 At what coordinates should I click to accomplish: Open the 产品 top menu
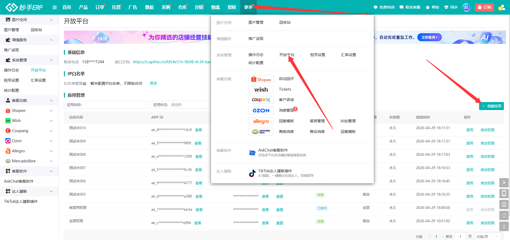(x=83, y=7)
